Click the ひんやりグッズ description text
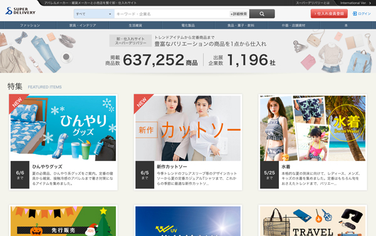Viewport: 376px width, 236px height. tap(73, 178)
